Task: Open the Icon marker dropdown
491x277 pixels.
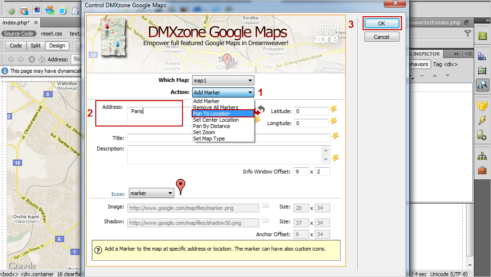Action: (x=151, y=193)
